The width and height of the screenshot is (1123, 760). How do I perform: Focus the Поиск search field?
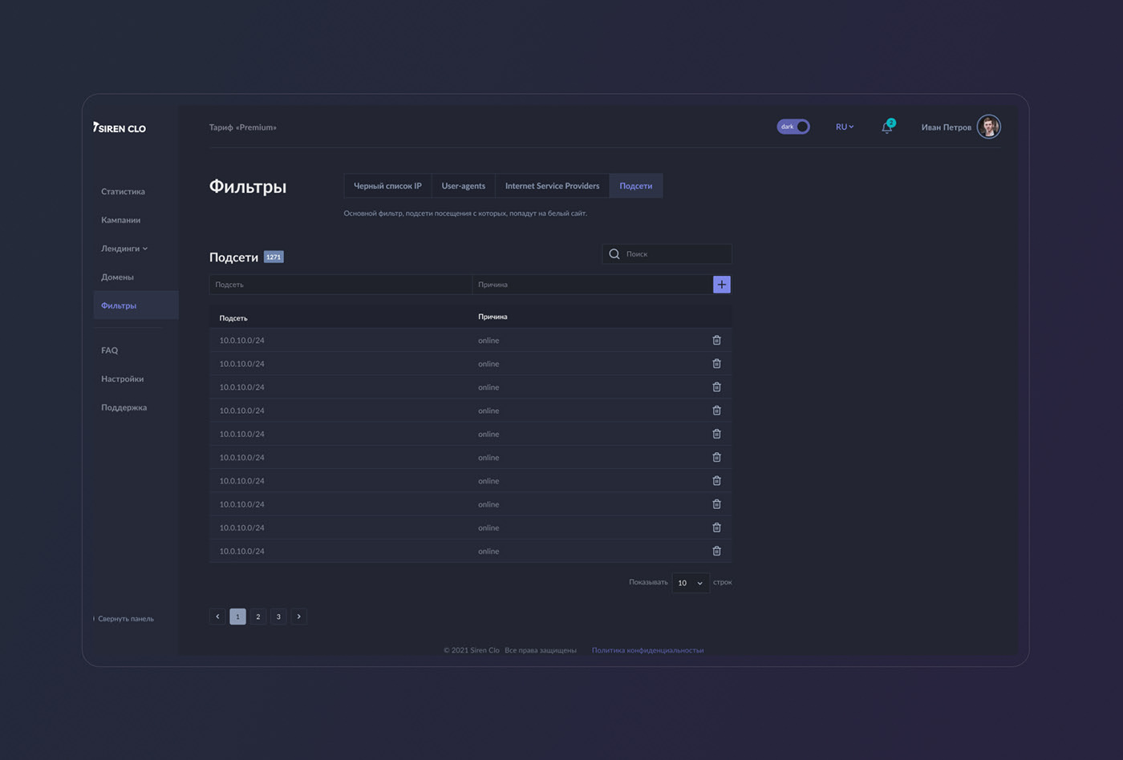coord(667,254)
